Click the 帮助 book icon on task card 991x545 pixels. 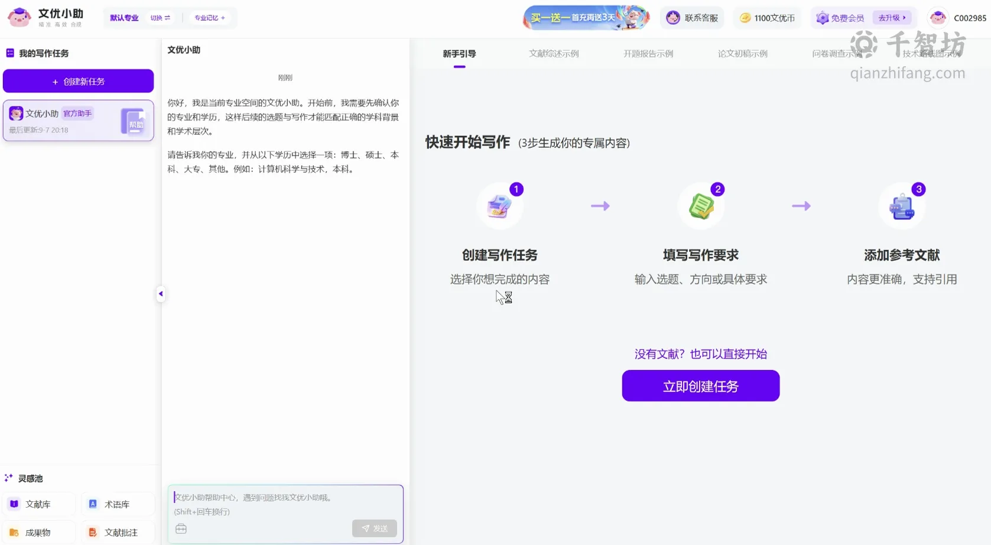click(x=134, y=121)
